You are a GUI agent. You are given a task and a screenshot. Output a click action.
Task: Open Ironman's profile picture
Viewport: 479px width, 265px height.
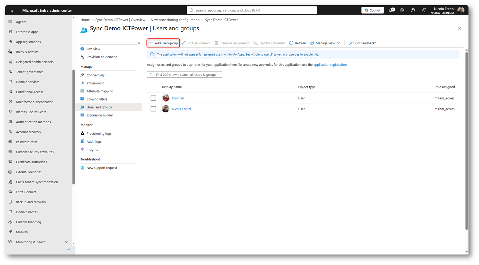click(166, 98)
